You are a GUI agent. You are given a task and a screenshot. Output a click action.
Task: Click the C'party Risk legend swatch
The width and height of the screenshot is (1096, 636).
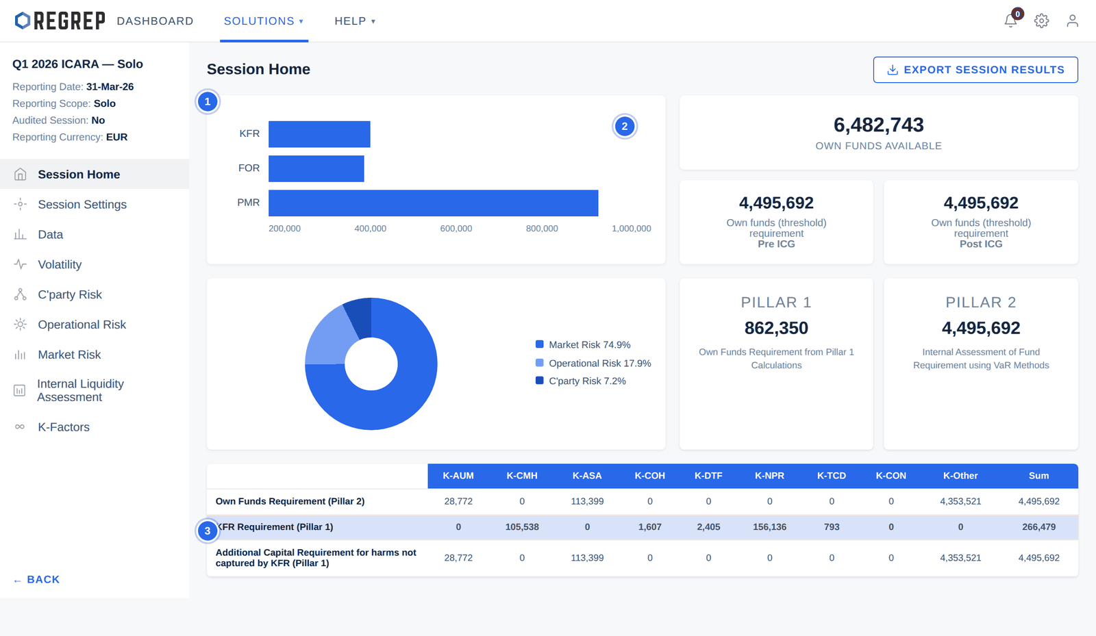pyautogui.click(x=540, y=381)
